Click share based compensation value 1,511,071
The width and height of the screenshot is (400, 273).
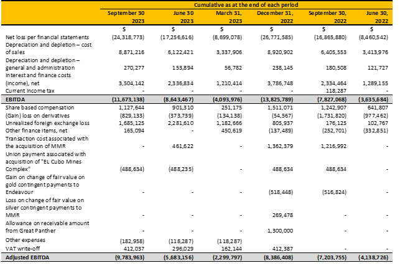tap(281, 108)
